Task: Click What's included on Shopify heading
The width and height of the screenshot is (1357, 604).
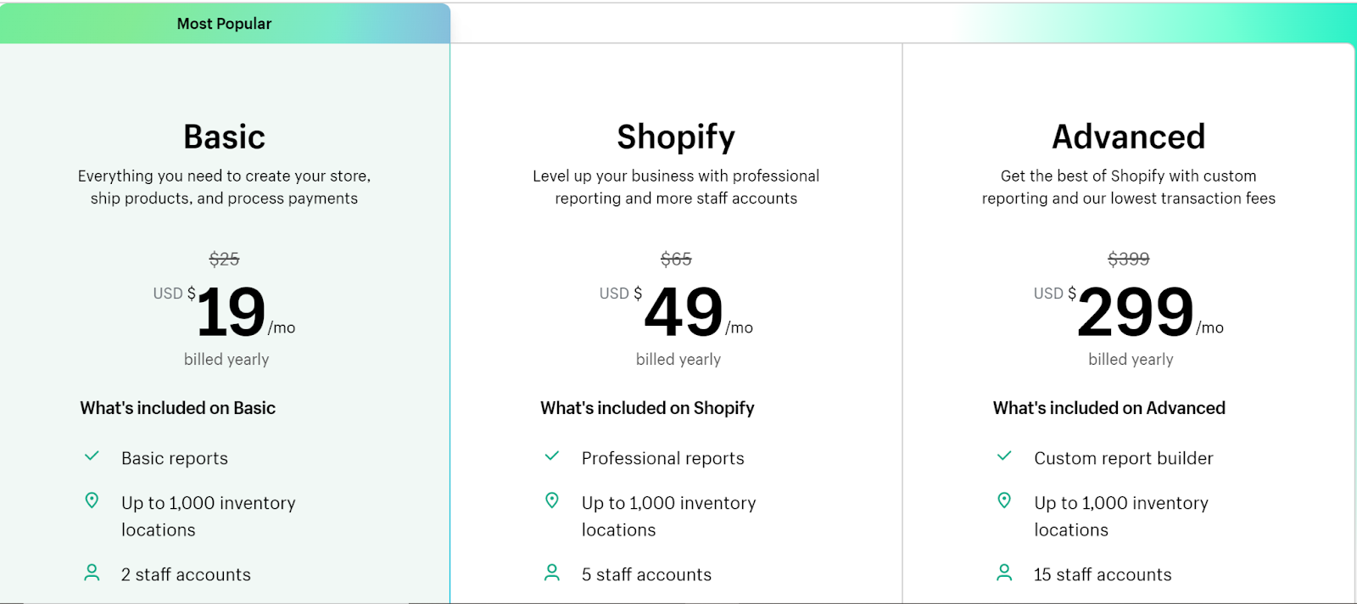Action: pyautogui.click(x=647, y=408)
